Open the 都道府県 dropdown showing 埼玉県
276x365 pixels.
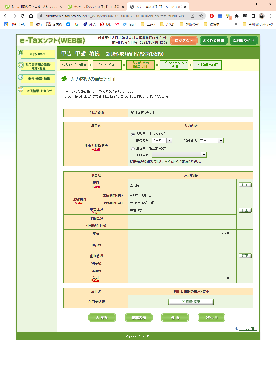(162, 141)
